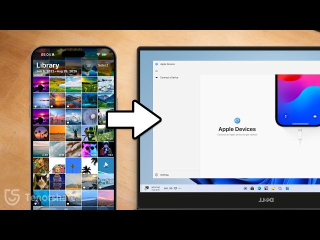Open the single palm tree on blue sky photo

(73, 165)
